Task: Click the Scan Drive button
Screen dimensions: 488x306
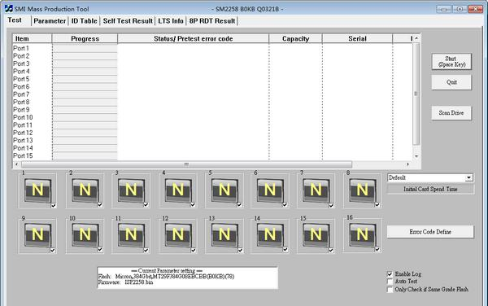Action: pyautogui.click(x=451, y=112)
